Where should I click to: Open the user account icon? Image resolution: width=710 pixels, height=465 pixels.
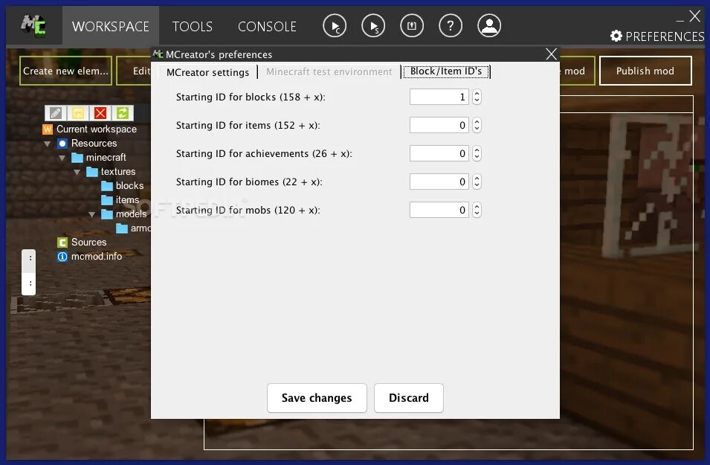click(x=489, y=26)
